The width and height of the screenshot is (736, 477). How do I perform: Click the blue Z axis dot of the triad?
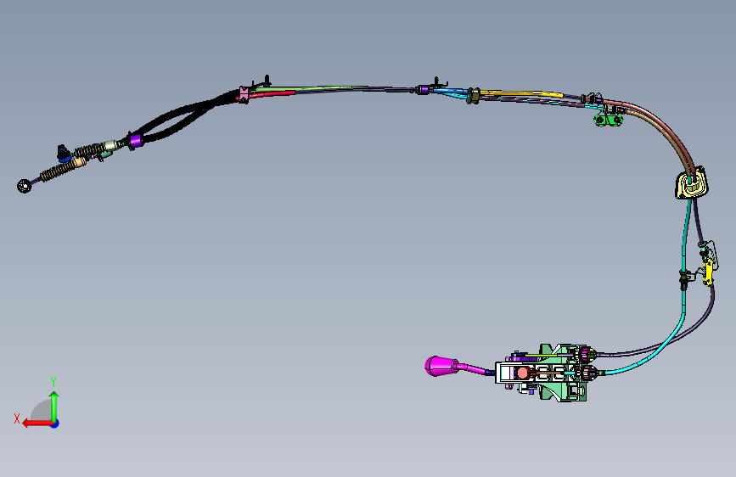[x=55, y=424]
